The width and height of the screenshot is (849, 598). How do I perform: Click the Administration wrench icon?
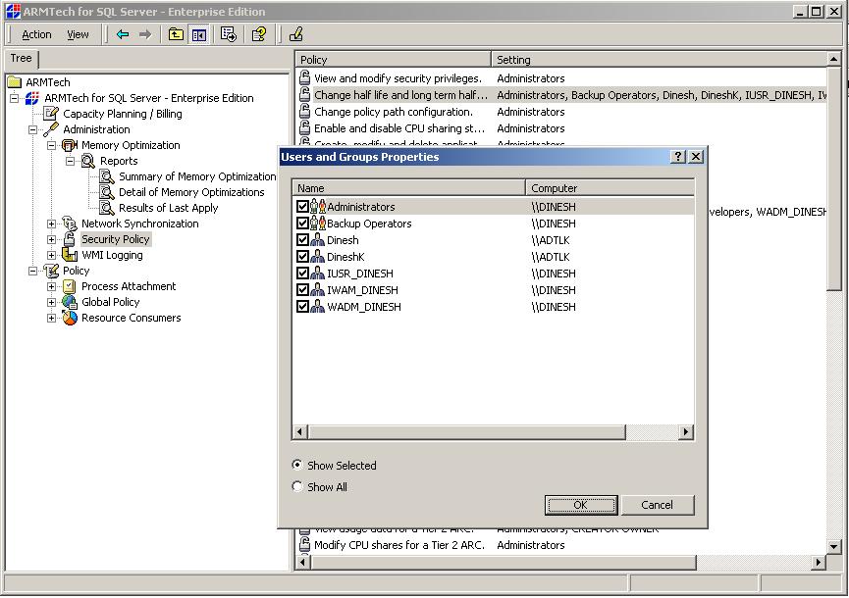point(51,129)
